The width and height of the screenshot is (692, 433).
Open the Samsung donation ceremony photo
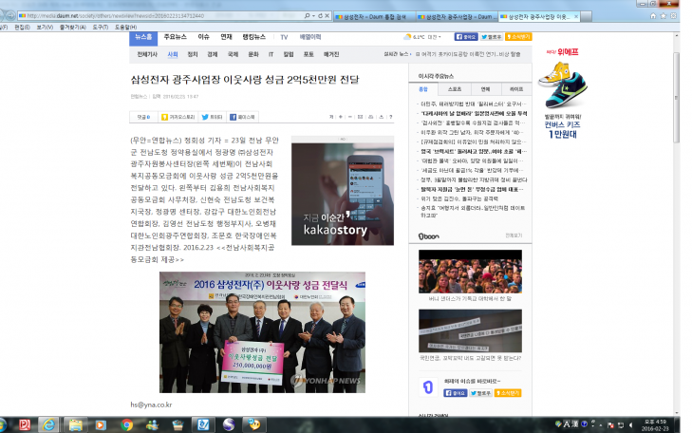262,332
